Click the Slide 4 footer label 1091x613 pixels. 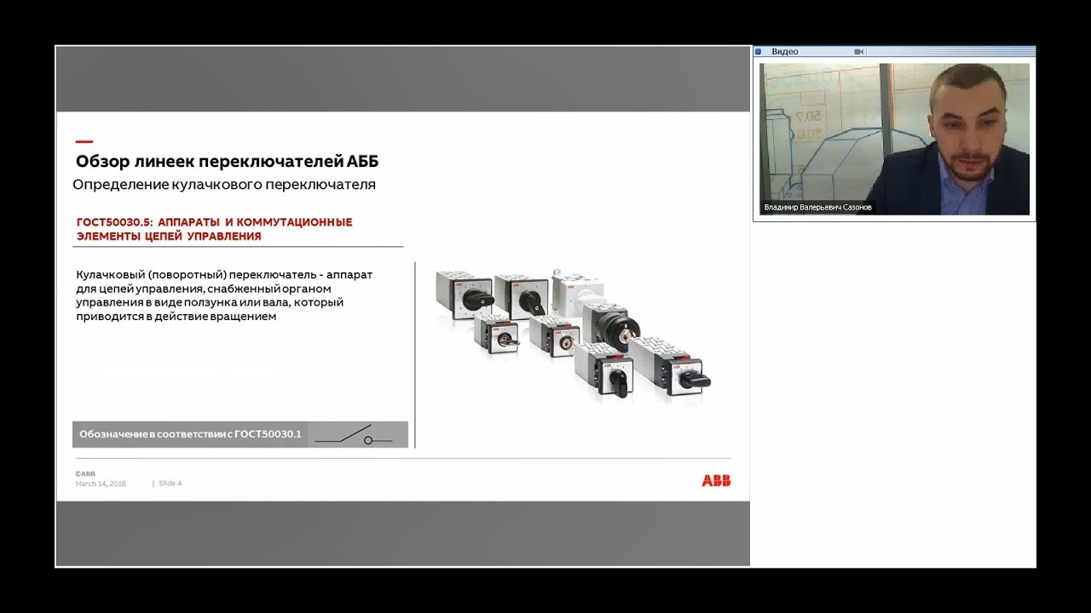pyautogui.click(x=170, y=484)
